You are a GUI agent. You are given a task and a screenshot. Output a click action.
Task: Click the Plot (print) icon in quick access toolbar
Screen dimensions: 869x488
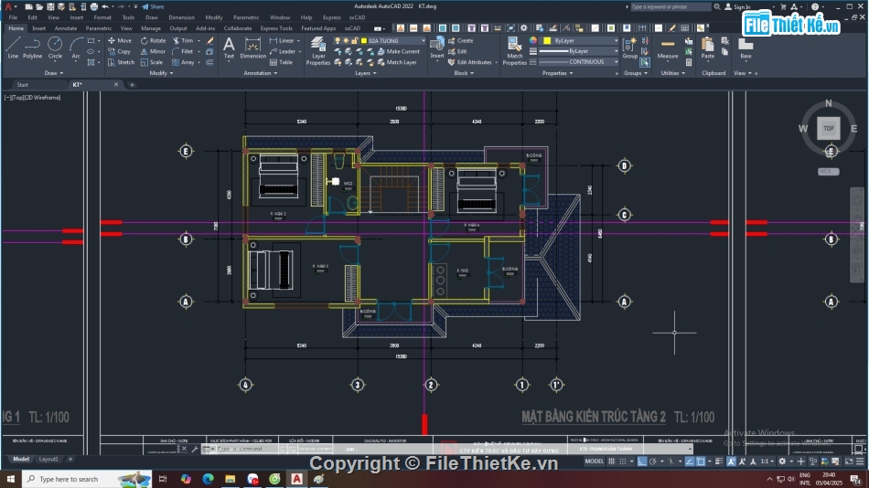pyautogui.click(x=93, y=6)
